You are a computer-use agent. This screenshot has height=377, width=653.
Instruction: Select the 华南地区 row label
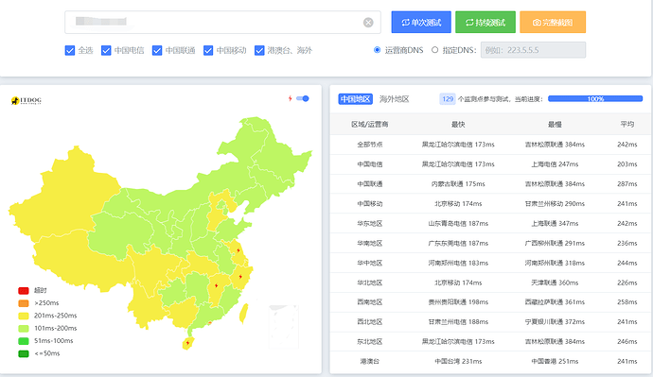point(370,243)
